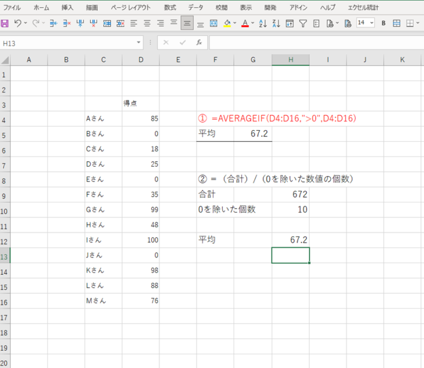Switch to the 挿入 tab
The height and width of the screenshot is (368, 424).
pyautogui.click(x=67, y=8)
